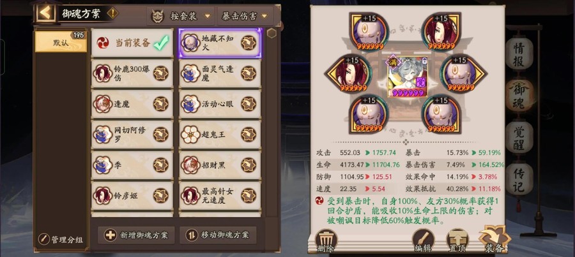The width and height of the screenshot is (575, 257).
Task: Tap the yellow exclamation info icon
Action: [x=112, y=13]
